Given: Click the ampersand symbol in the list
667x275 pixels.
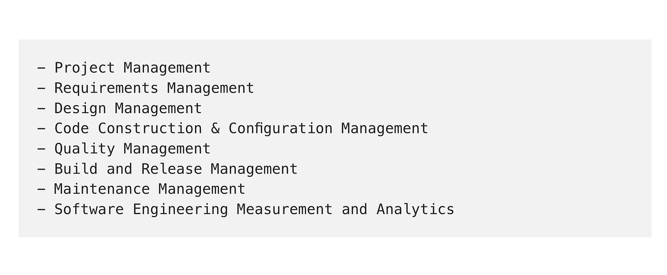Looking at the screenshot, I should pos(215,128).
